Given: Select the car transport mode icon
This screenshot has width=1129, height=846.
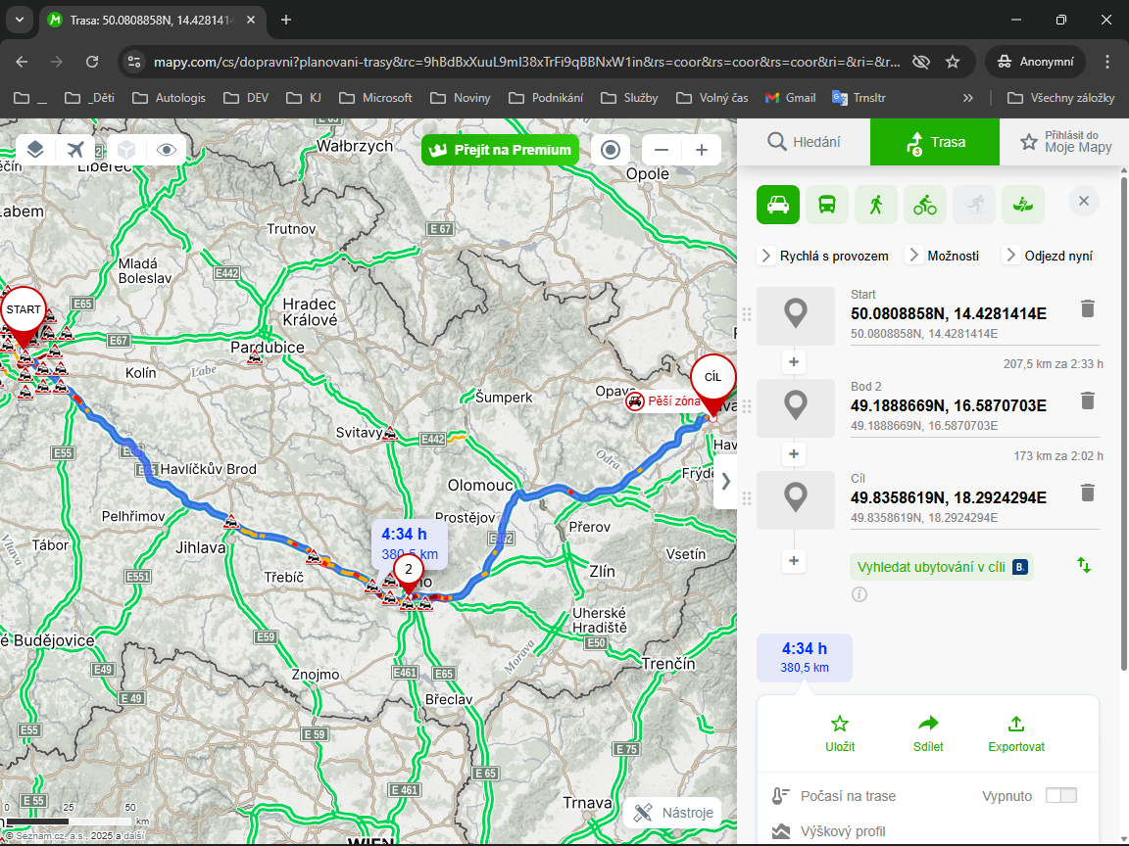Looking at the screenshot, I should tap(778, 205).
